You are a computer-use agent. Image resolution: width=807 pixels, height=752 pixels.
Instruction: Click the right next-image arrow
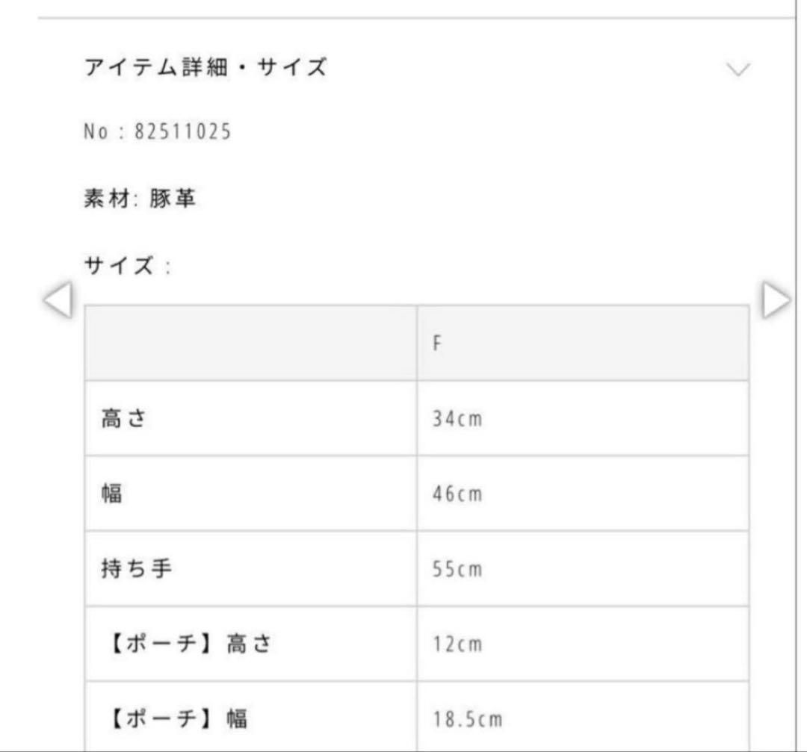coord(776,301)
